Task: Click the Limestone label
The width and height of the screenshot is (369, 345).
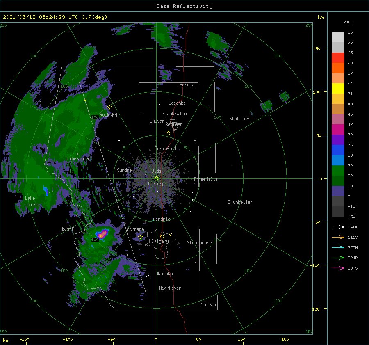Action: pos(77,158)
